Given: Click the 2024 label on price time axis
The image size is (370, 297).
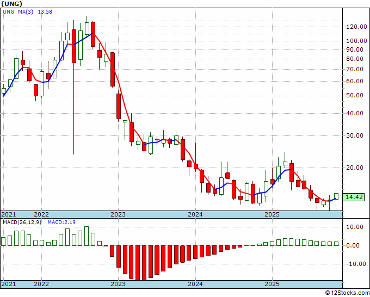Looking at the screenshot, I should tap(195, 214).
